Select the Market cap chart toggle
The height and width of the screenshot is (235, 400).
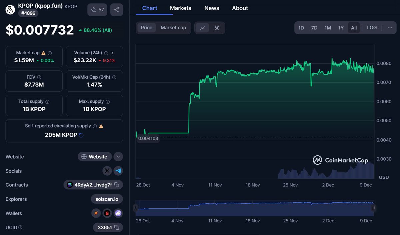click(x=173, y=28)
